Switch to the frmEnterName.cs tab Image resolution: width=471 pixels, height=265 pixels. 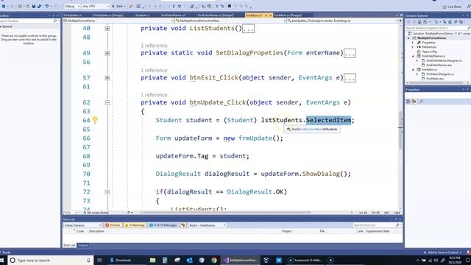pyautogui.click(x=174, y=15)
